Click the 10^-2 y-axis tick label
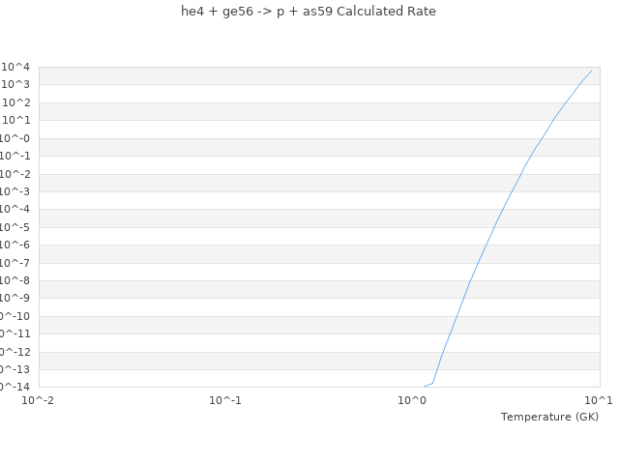Viewport: 619px width, 464px height. pyautogui.click(x=16, y=174)
